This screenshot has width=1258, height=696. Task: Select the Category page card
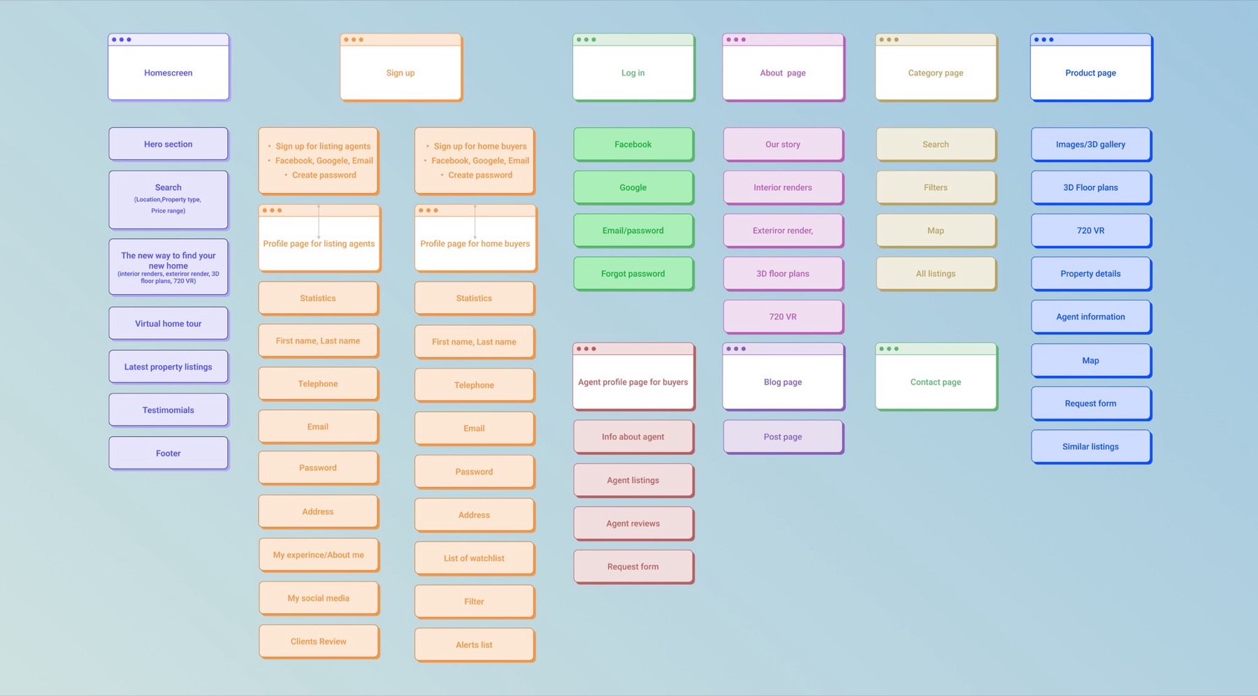936,67
